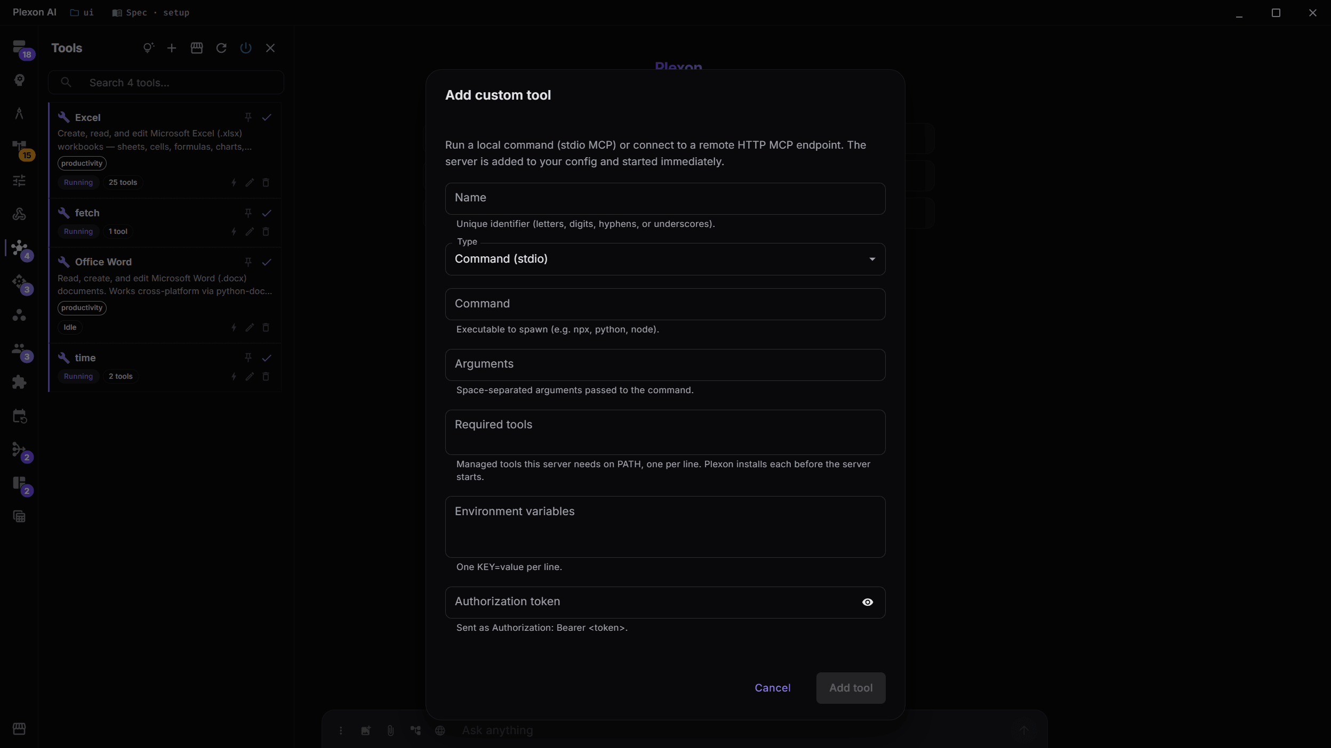Restart the time tool with lightning icon
Image resolution: width=1331 pixels, height=748 pixels.
(x=234, y=377)
